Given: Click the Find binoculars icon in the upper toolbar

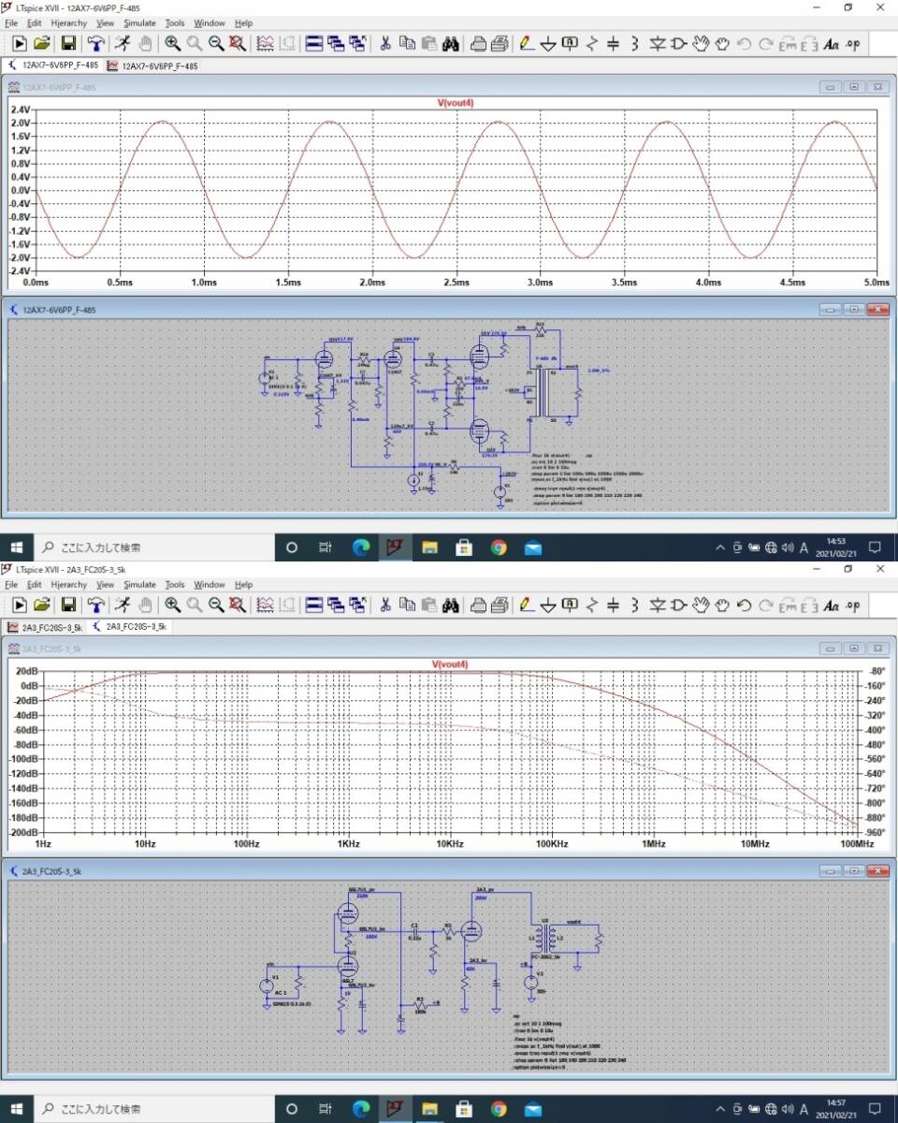Looking at the screenshot, I should tap(450, 43).
